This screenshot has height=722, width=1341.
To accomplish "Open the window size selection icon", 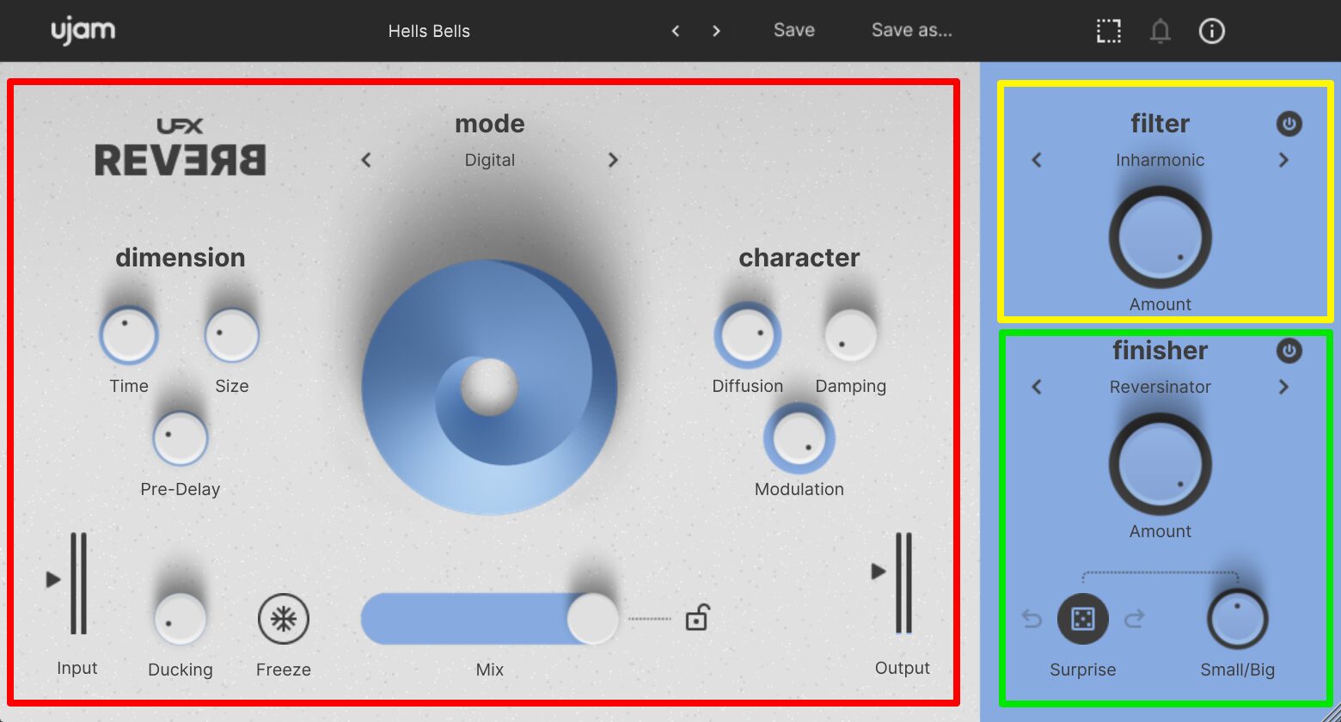I will click(x=1109, y=31).
